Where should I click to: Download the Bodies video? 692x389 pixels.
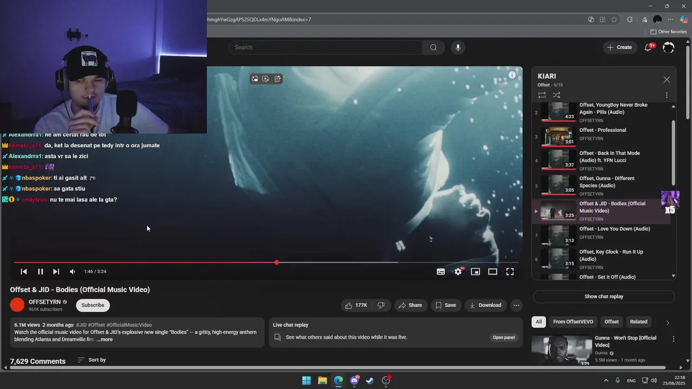tap(485, 305)
